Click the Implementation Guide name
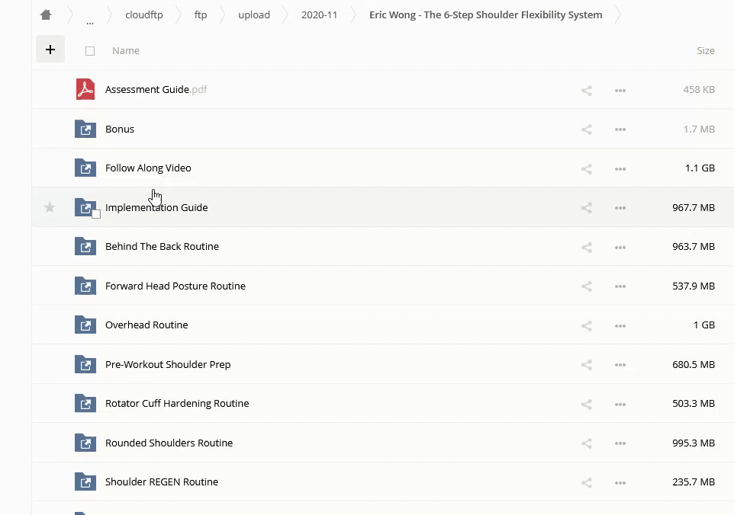This screenshot has height=515, width=734. [156, 207]
